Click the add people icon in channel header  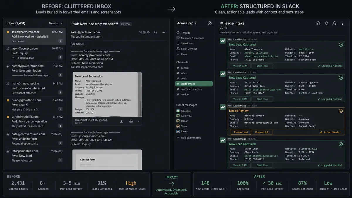pos(334,23)
